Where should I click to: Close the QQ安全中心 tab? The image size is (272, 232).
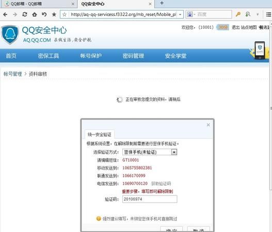(x=150, y=4)
